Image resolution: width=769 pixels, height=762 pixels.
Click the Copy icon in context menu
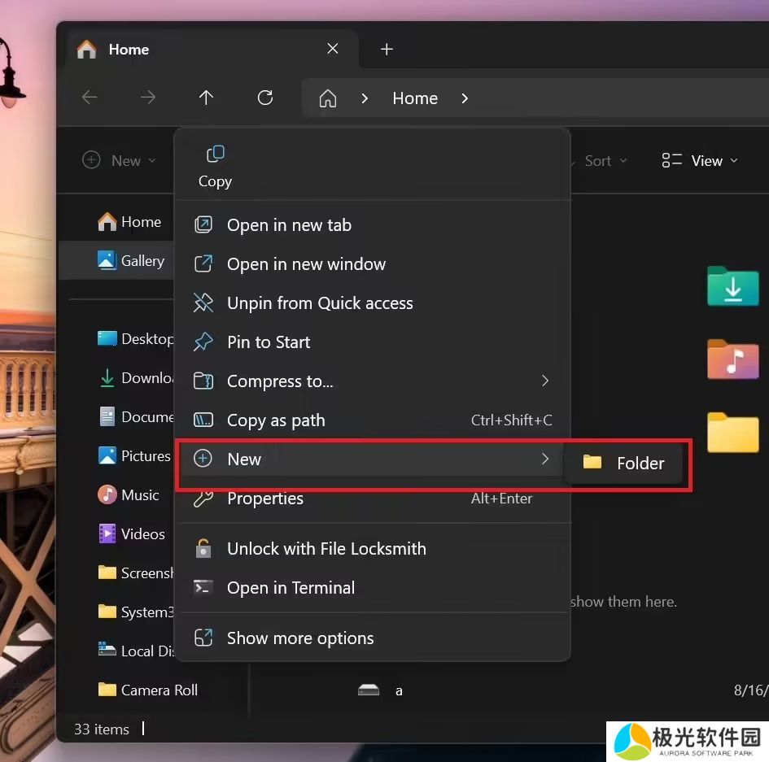215,155
